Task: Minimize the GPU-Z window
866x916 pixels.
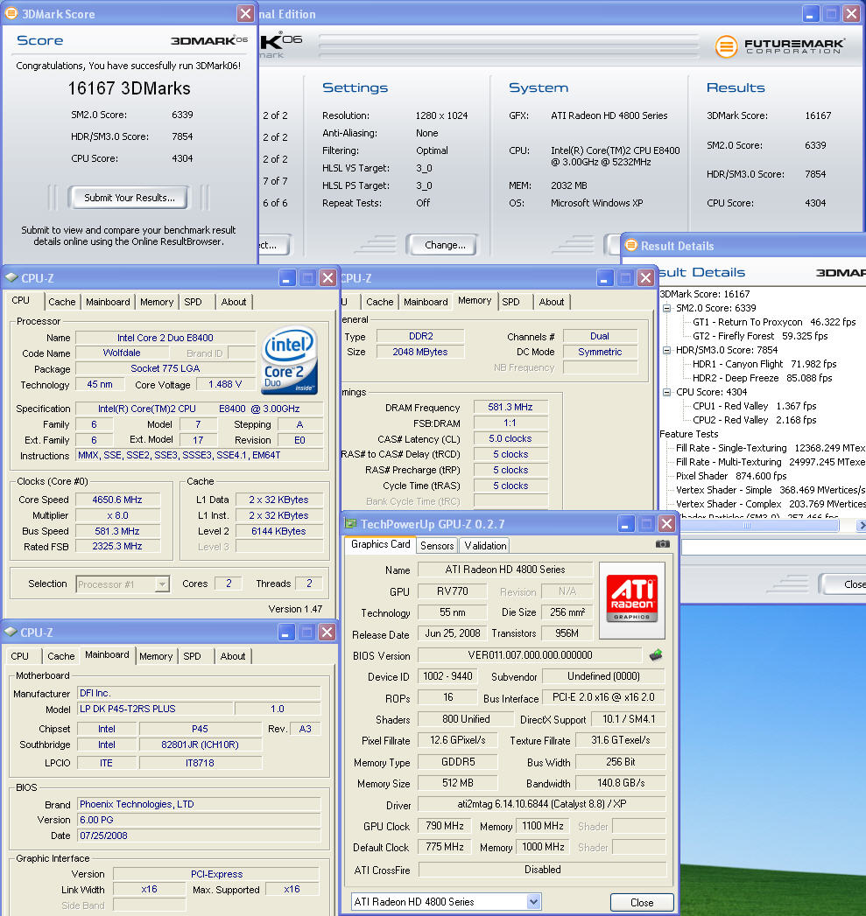Action: 625,524
